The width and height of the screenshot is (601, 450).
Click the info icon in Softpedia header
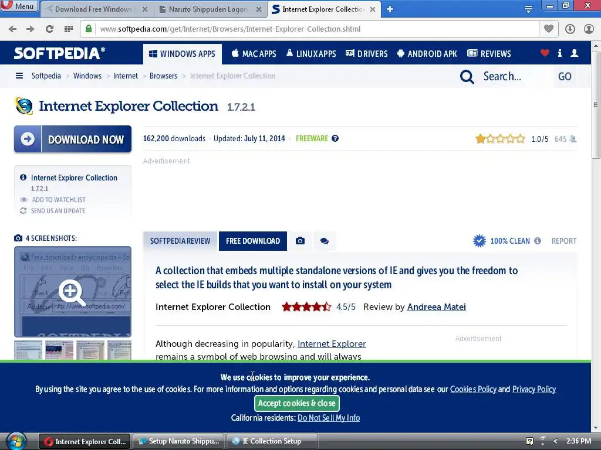click(559, 53)
